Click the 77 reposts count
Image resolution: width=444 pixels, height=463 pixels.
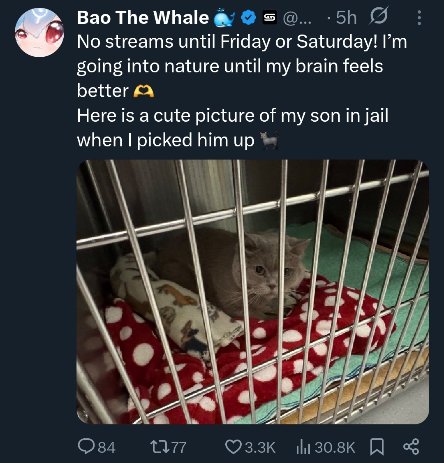click(179, 447)
